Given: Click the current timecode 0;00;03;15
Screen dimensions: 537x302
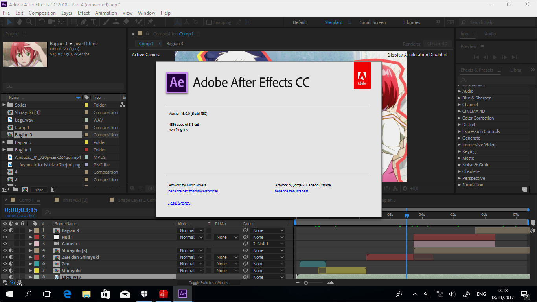Looking at the screenshot, I should pyautogui.click(x=21, y=210).
